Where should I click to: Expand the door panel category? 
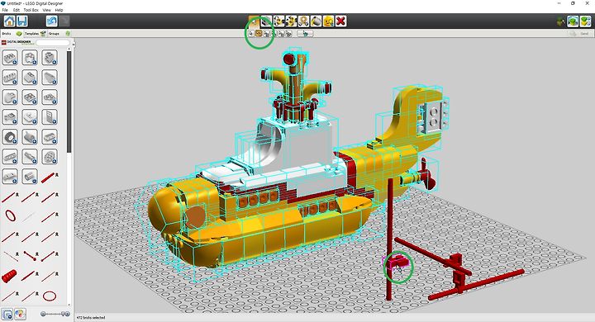tap(50, 116)
